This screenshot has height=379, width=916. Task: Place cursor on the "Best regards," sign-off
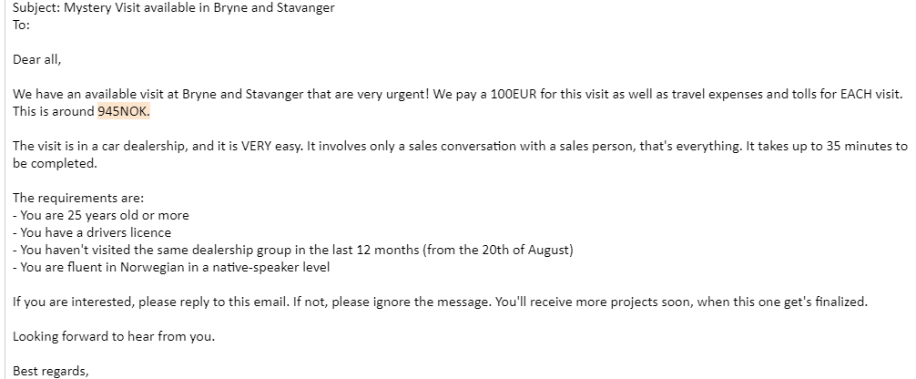51,371
